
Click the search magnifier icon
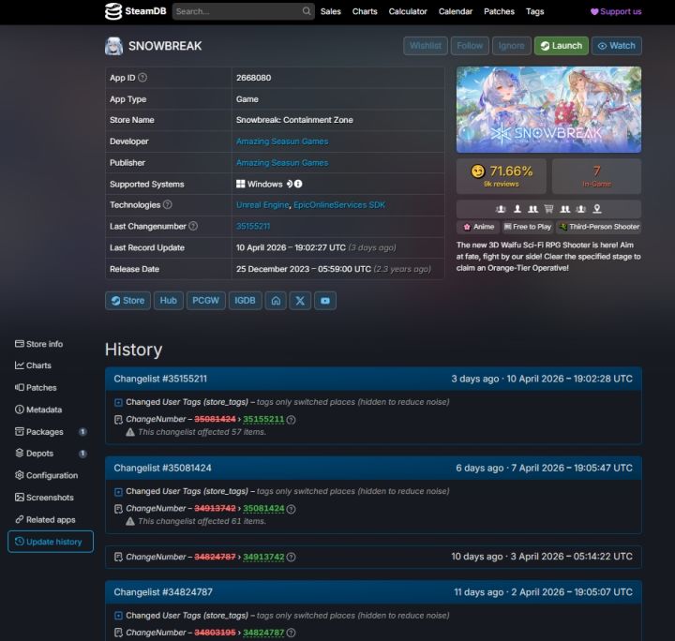[x=306, y=11]
